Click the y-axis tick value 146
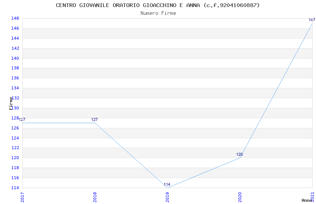 tap(15, 28)
